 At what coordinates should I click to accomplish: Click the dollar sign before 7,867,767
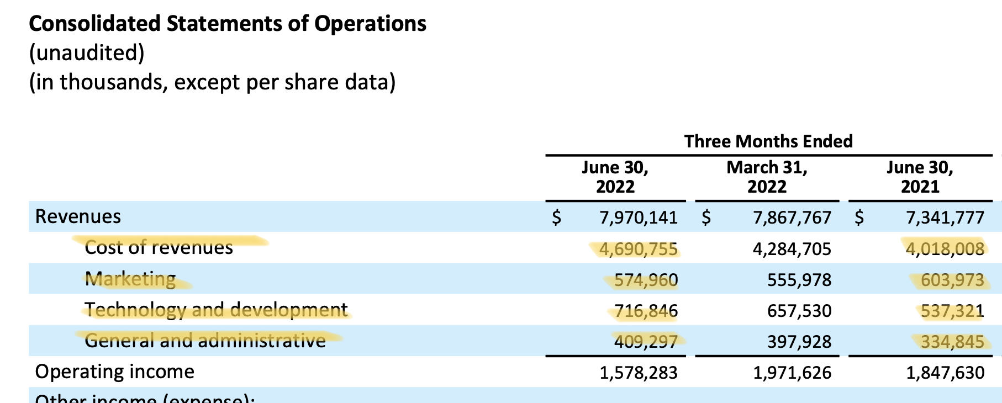point(706,218)
